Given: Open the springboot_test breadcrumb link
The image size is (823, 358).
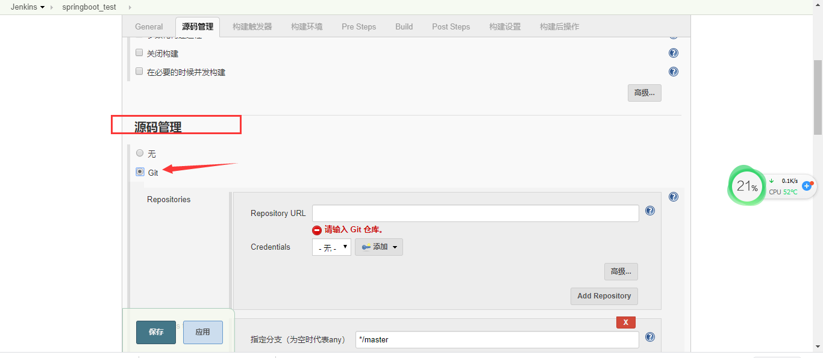Looking at the screenshot, I should [89, 7].
